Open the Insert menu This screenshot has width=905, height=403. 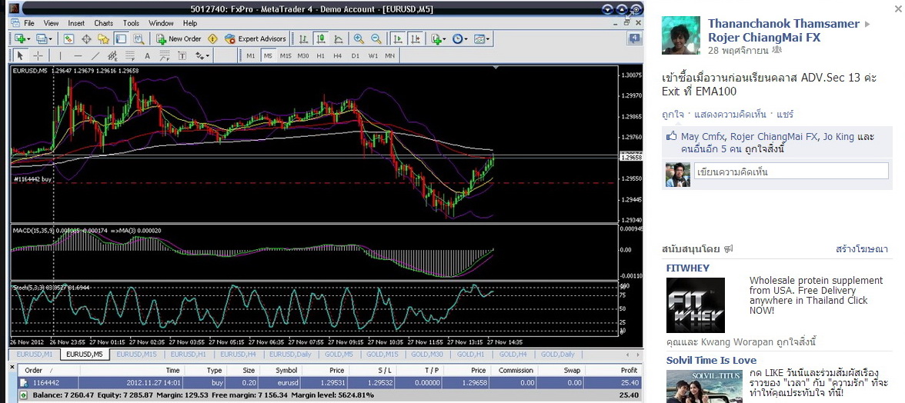(76, 23)
